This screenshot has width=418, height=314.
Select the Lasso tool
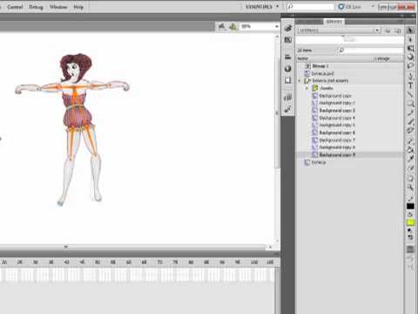pyautogui.click(x=410, y=65)
